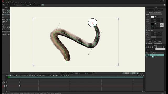Select the Orbit Workspace tool

[9, 35]
